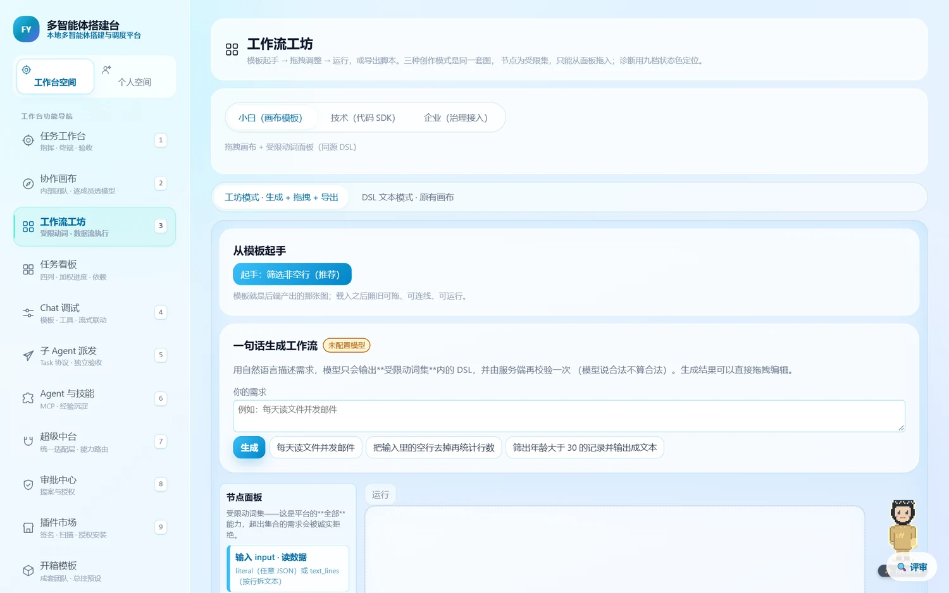Click the 开箱模板 box icon

coord(28,571)
